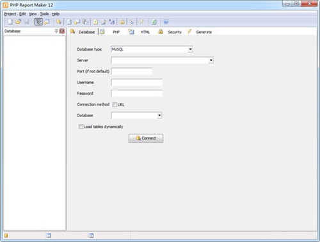Viewport: 320px width, 242px height.
Task: Check Load tables dynamically
Action: (x=81, y=127)
